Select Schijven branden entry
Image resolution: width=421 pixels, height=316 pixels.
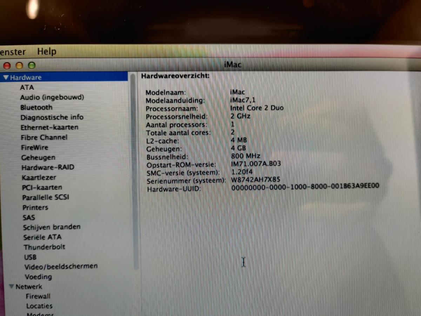(52, 227)
